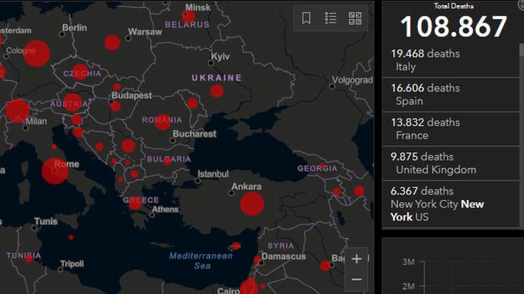Zoom out with the minus button
Screen dimensions: 524x294
pyautogui.click(x=356, y=279)
